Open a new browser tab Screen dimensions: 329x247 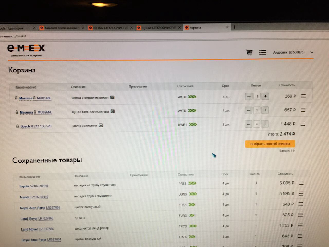click(234, 27)
